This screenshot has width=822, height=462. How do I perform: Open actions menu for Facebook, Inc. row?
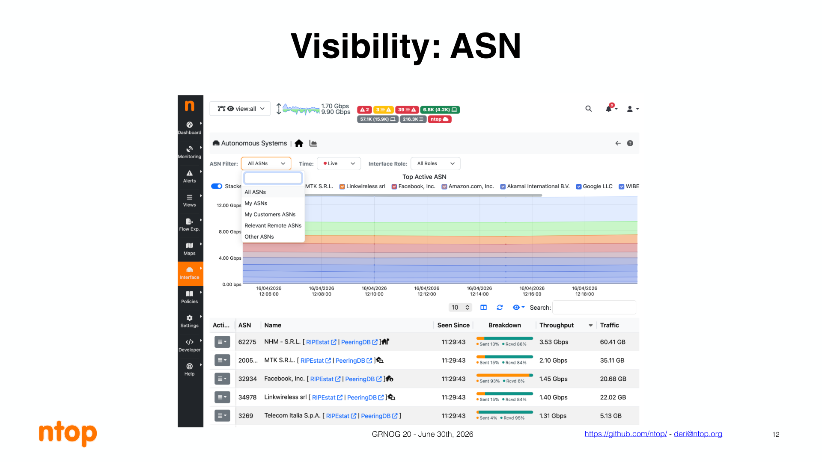[222, 379]
